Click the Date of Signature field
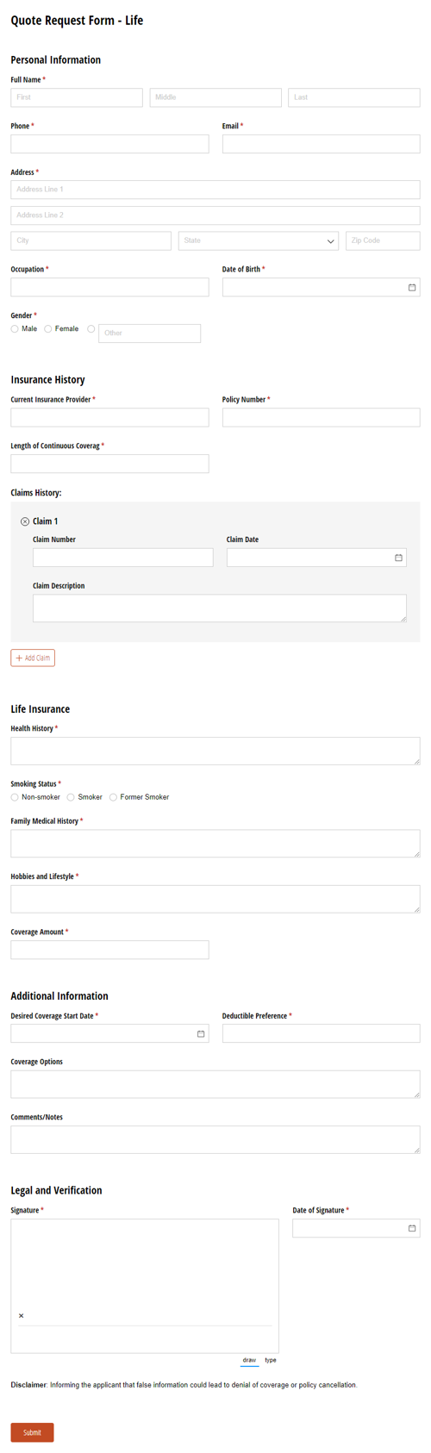 click(x=356, y=1228)
